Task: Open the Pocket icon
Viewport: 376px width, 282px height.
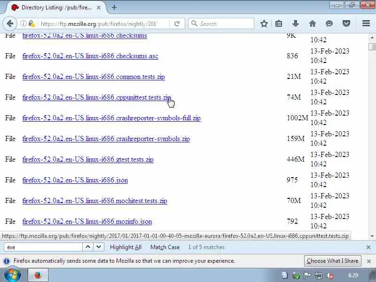Action: click(346, 23)
